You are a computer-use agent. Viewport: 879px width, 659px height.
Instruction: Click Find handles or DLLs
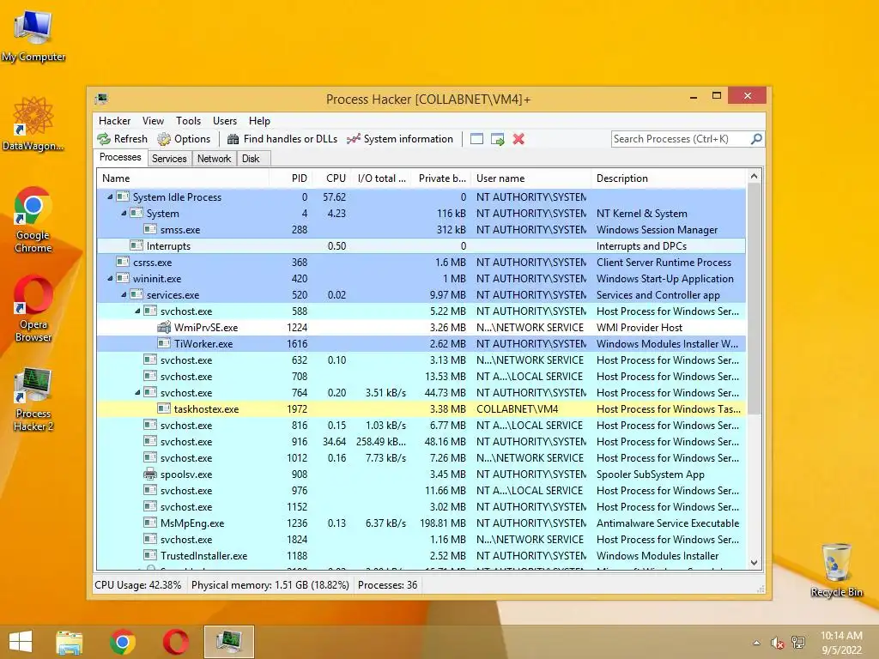point(282,139)
